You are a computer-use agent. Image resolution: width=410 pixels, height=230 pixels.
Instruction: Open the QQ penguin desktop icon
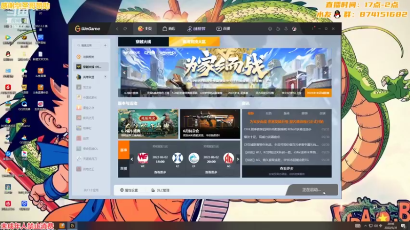(x=8, y=56)
